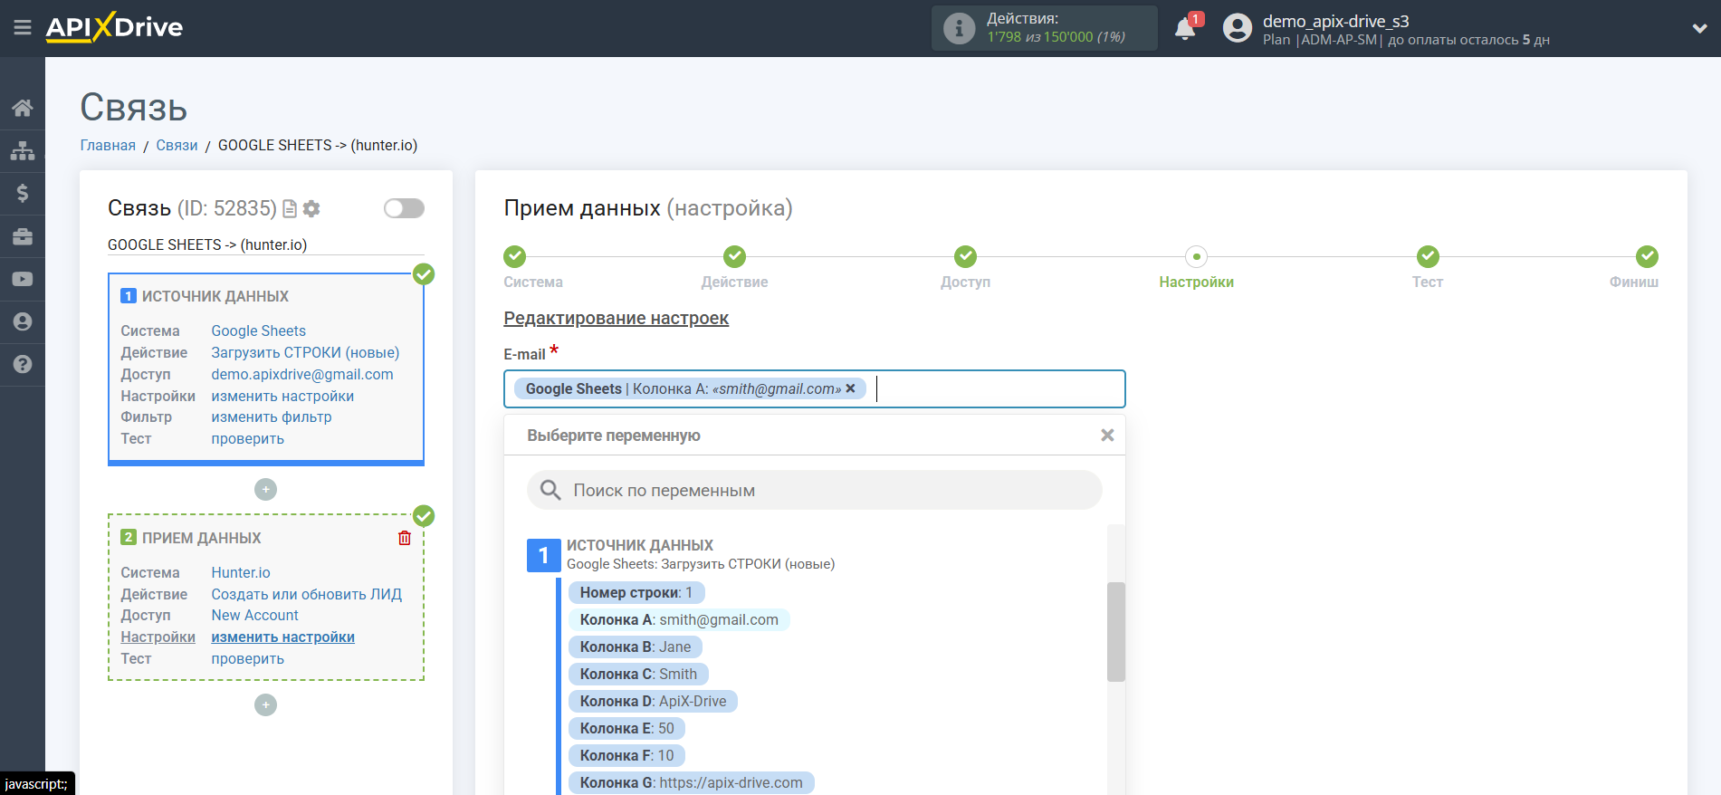Open the hamburger menu

[23, 28]
